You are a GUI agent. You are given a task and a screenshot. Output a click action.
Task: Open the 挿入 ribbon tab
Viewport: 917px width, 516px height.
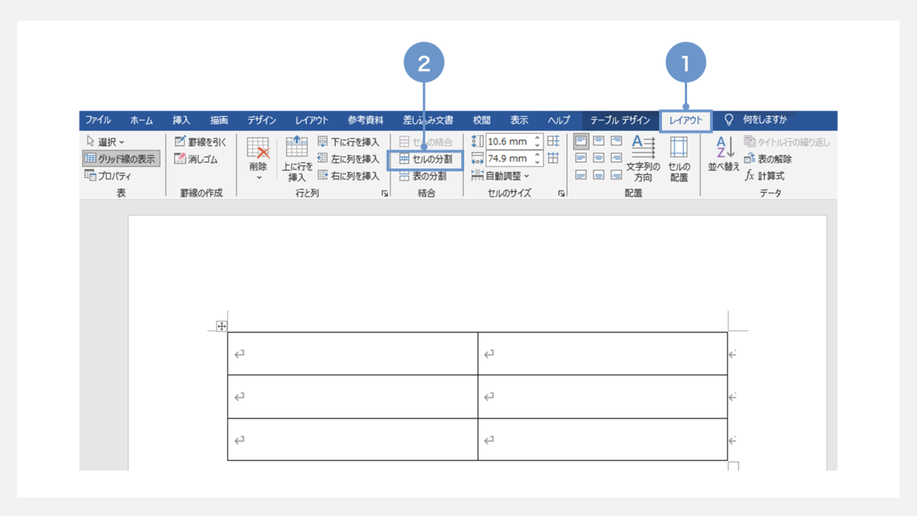pos(181,120)
